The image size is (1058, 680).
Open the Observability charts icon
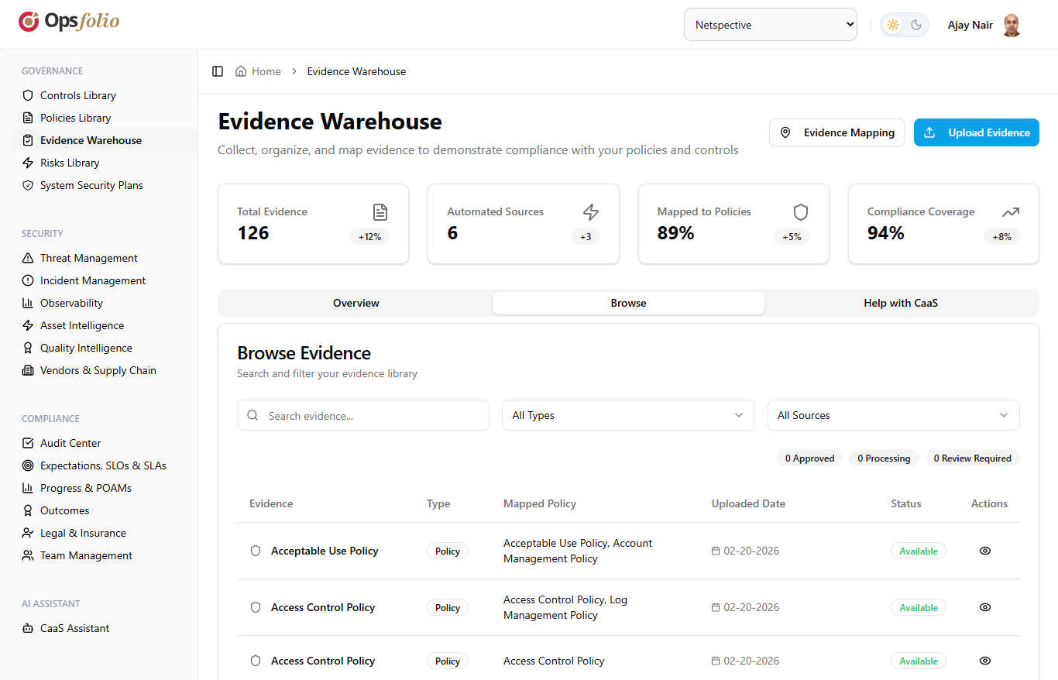coord(26,303)
